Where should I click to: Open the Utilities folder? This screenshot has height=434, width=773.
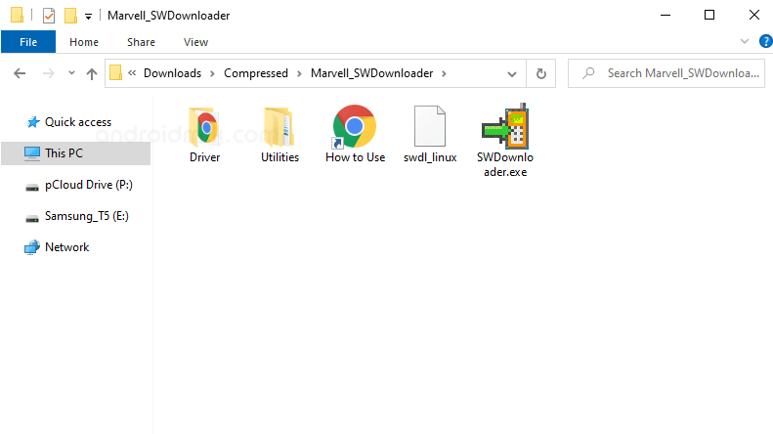point(279,135)
